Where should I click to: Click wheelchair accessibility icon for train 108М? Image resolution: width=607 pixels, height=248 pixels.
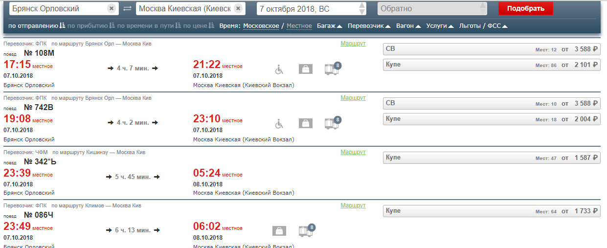pos(279,69)
